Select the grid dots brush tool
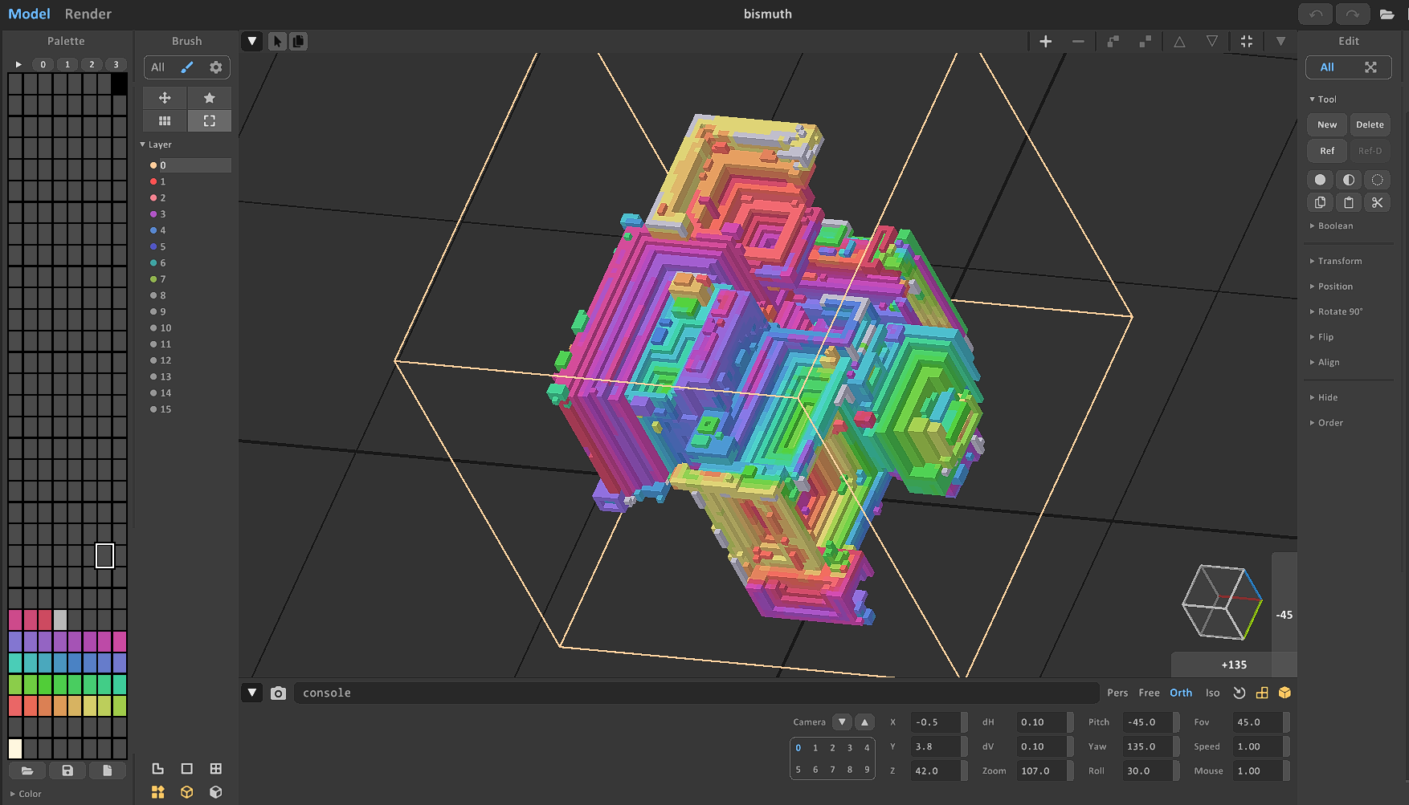 coord(165,120)
